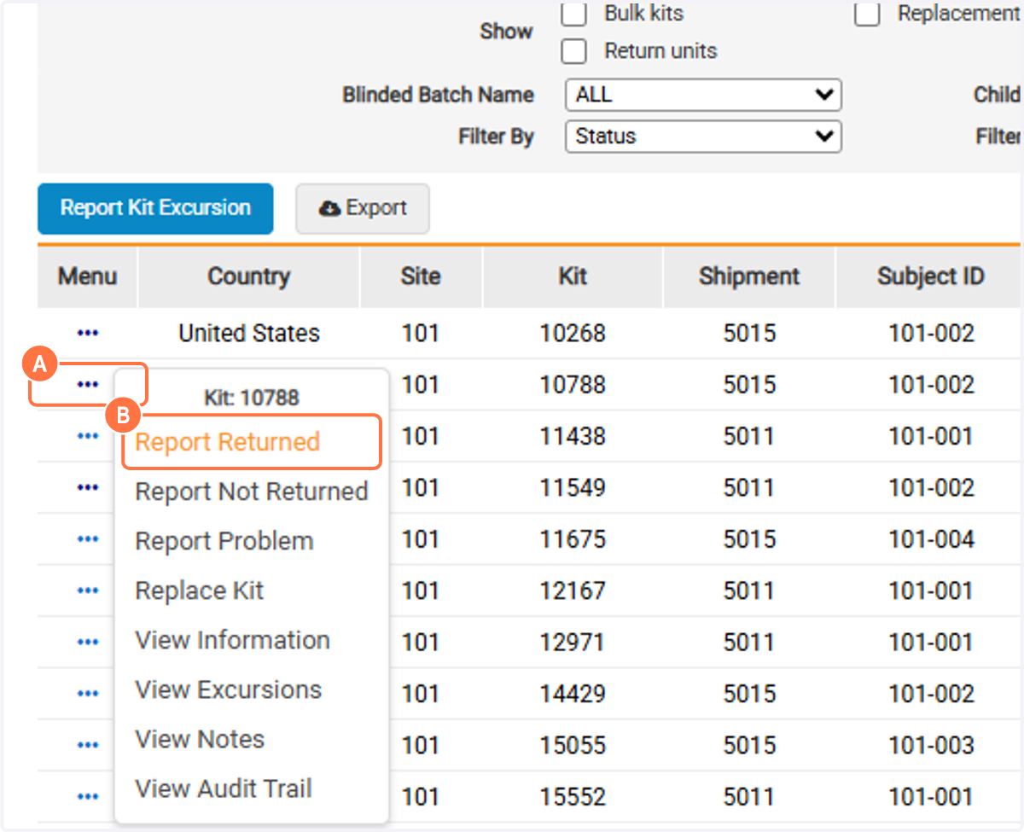Select kit number 12167 cell
The image size is (1024, 832).
coord(573,591)
